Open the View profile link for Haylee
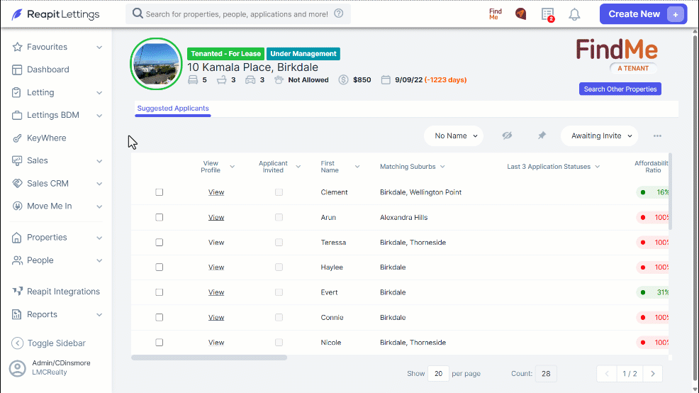Viewport: 699px width, 393px height. tap(216, 267)
